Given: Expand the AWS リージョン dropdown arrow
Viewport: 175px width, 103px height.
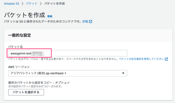Looking at the screenshot, I should pos(123,73).
